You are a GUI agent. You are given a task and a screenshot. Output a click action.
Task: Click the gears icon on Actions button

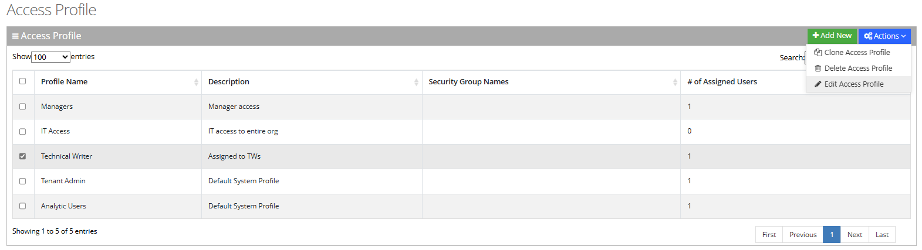[x=868, y=36]
